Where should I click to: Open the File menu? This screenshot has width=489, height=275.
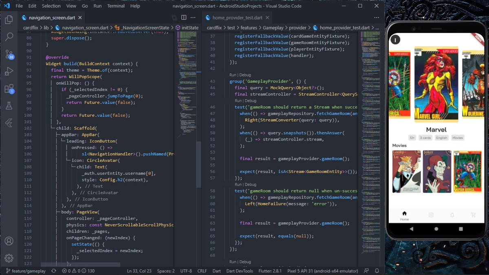point(19,6)
